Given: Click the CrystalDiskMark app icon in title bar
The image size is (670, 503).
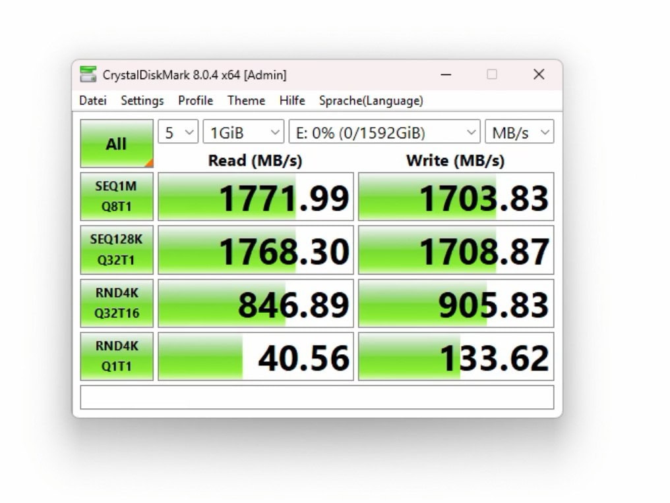Looking at the screenshot, I should (88, 74).
